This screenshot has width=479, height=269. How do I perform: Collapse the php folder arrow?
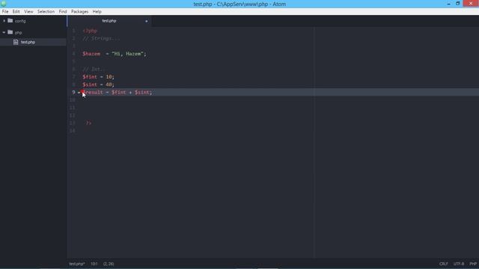pos(4,32)
